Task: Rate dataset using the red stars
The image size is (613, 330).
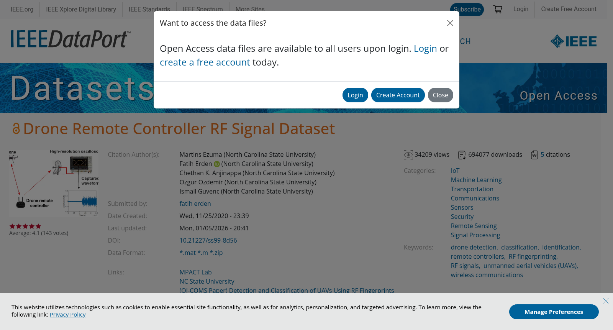Action: click(25, 226)
